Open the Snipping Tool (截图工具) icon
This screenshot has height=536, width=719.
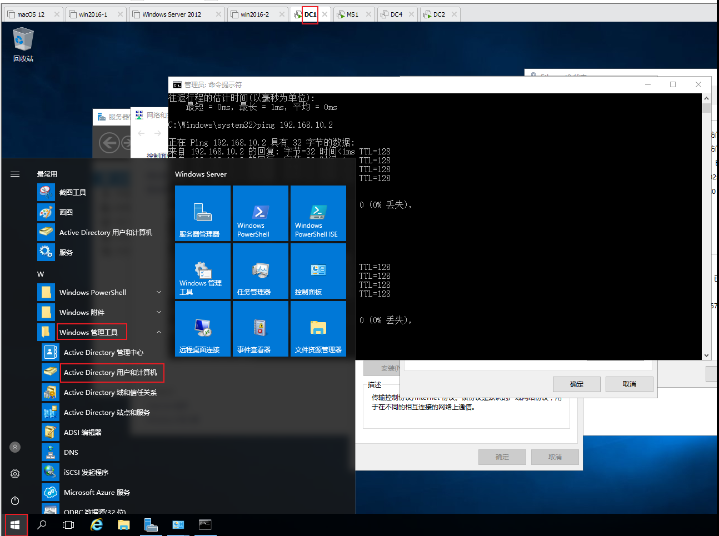[x=46, y=192]
